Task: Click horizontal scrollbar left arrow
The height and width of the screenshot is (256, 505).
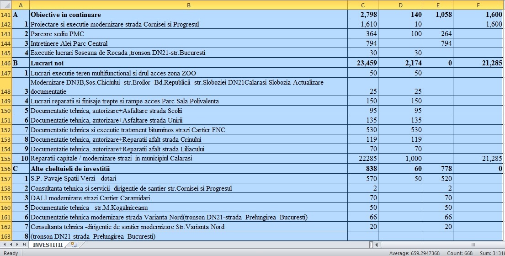Action: (377, 245)
